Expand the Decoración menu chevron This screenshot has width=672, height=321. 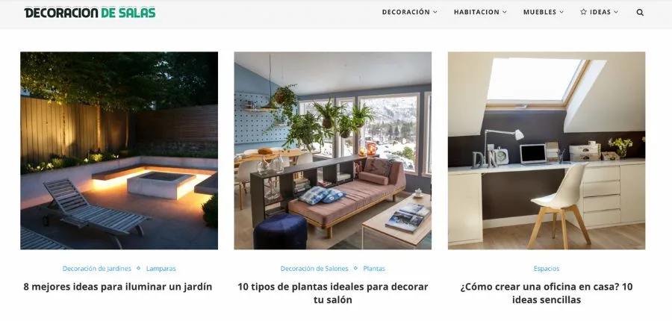click(435, 13)
